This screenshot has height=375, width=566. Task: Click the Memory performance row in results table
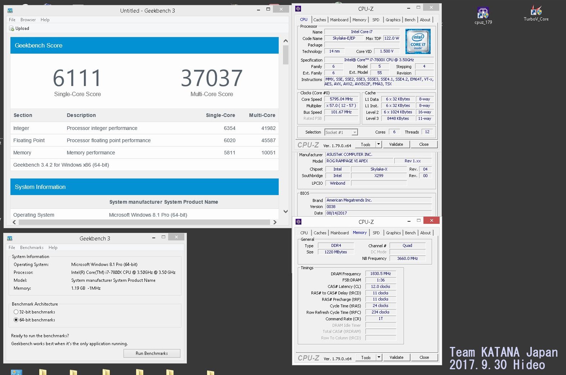(x=144, y=153)
